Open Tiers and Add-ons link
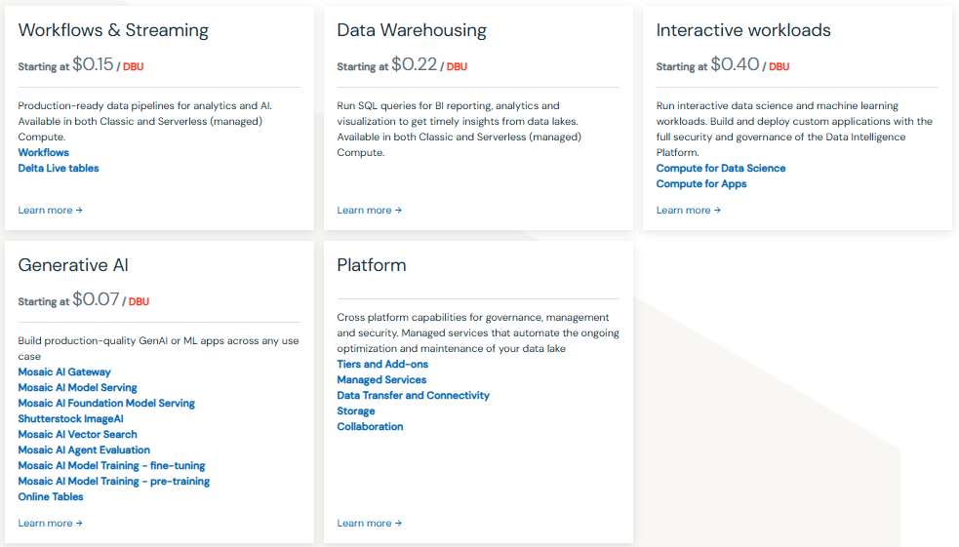 382,365
